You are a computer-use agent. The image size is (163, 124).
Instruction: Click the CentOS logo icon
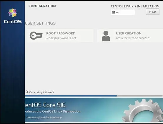(13, 13)
